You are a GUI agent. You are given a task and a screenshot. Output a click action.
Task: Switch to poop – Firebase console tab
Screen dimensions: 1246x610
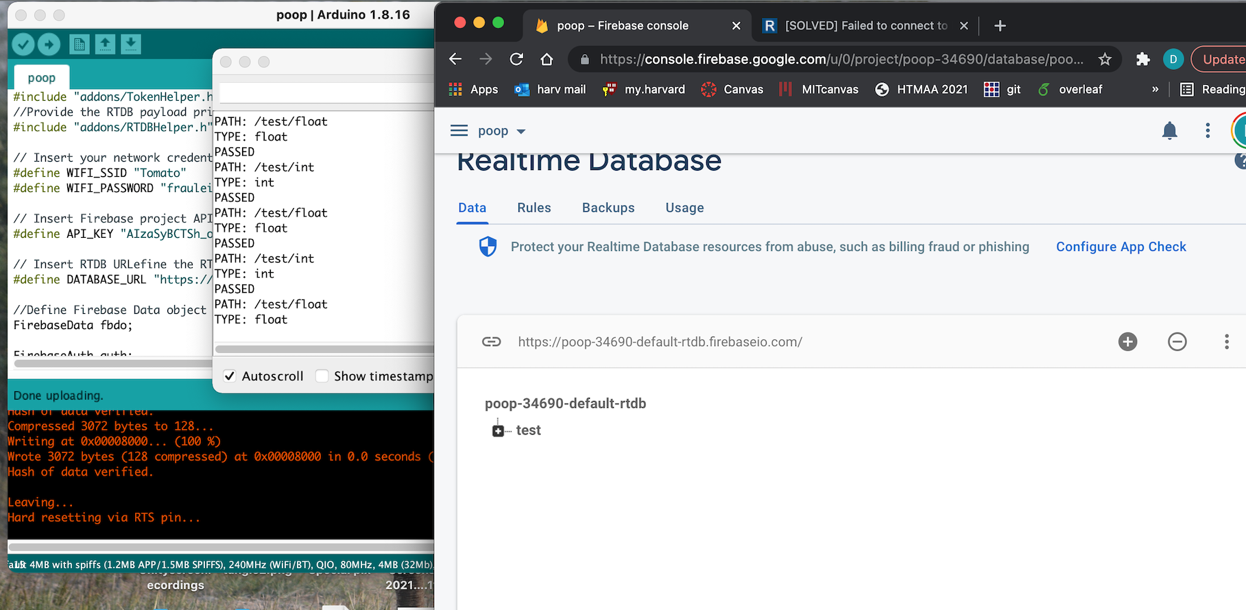pyautogui.click(x=623, y=25)
